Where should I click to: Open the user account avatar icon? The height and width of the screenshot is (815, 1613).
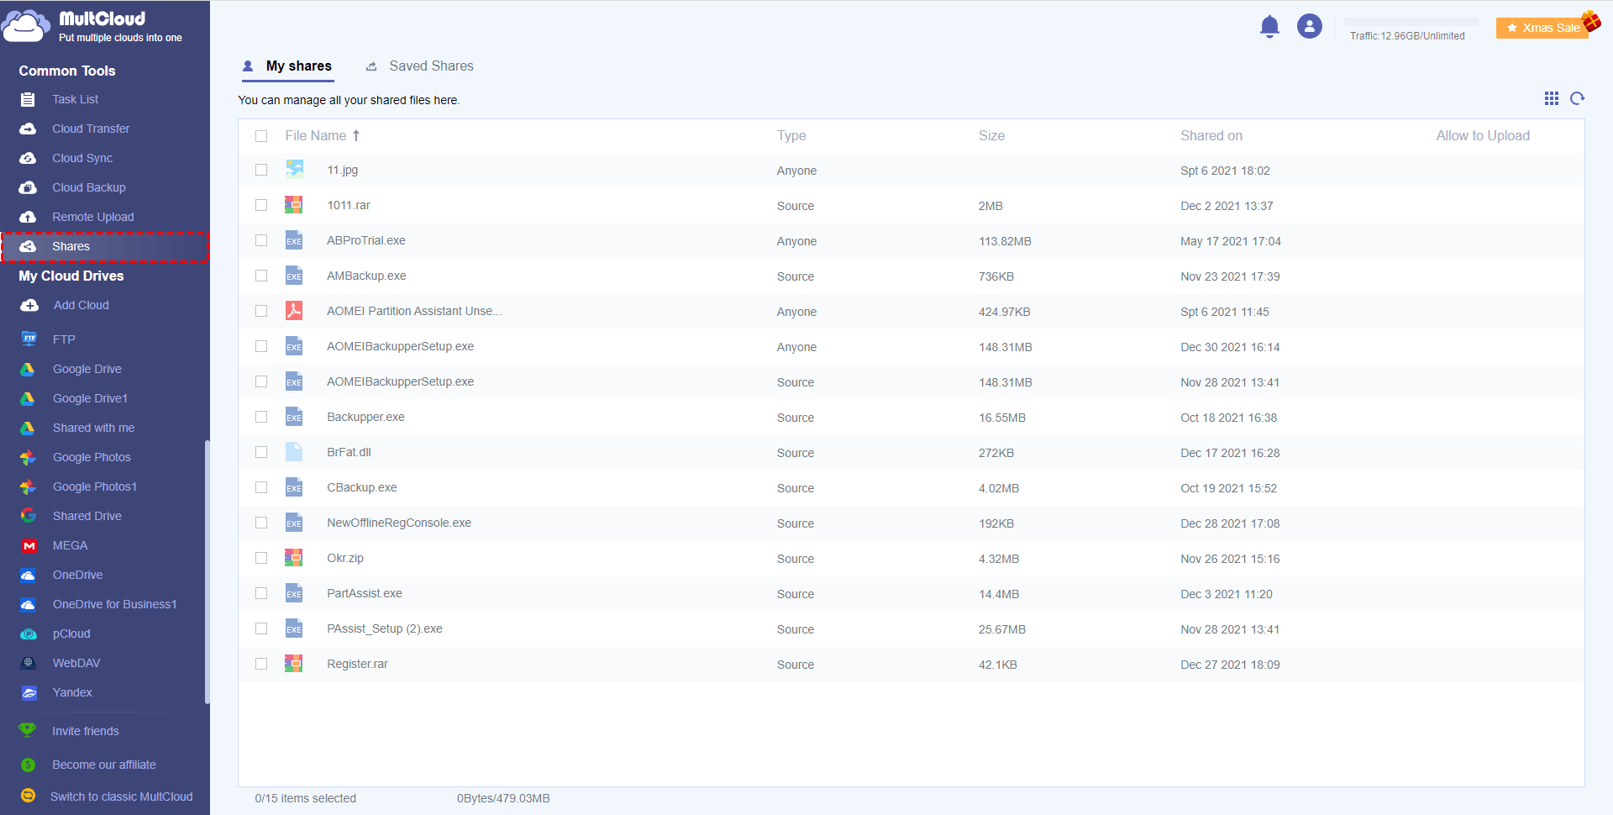pos(1310,27)
